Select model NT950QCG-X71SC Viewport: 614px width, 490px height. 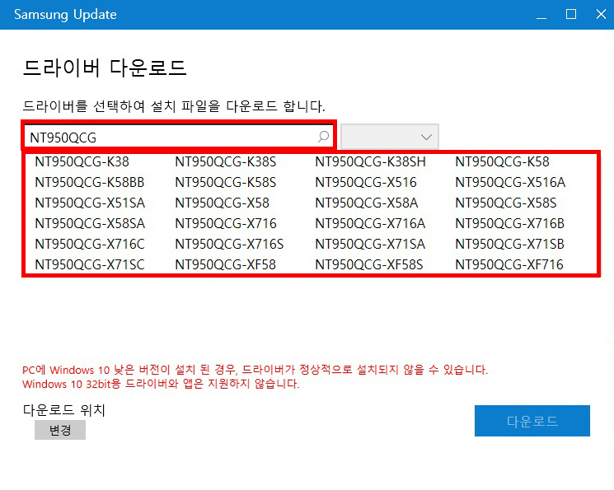(x=90, y=264)
